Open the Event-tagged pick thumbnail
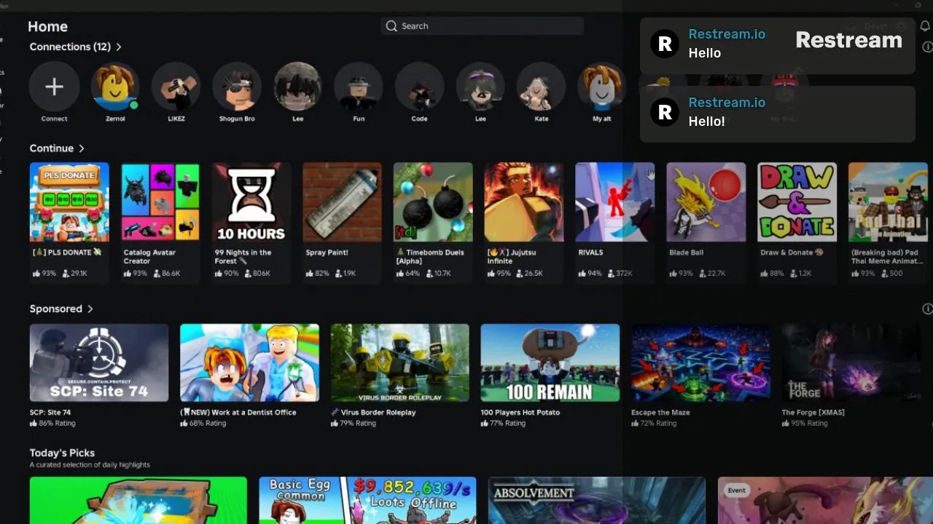933x524 pixels. tap(825, 501)
